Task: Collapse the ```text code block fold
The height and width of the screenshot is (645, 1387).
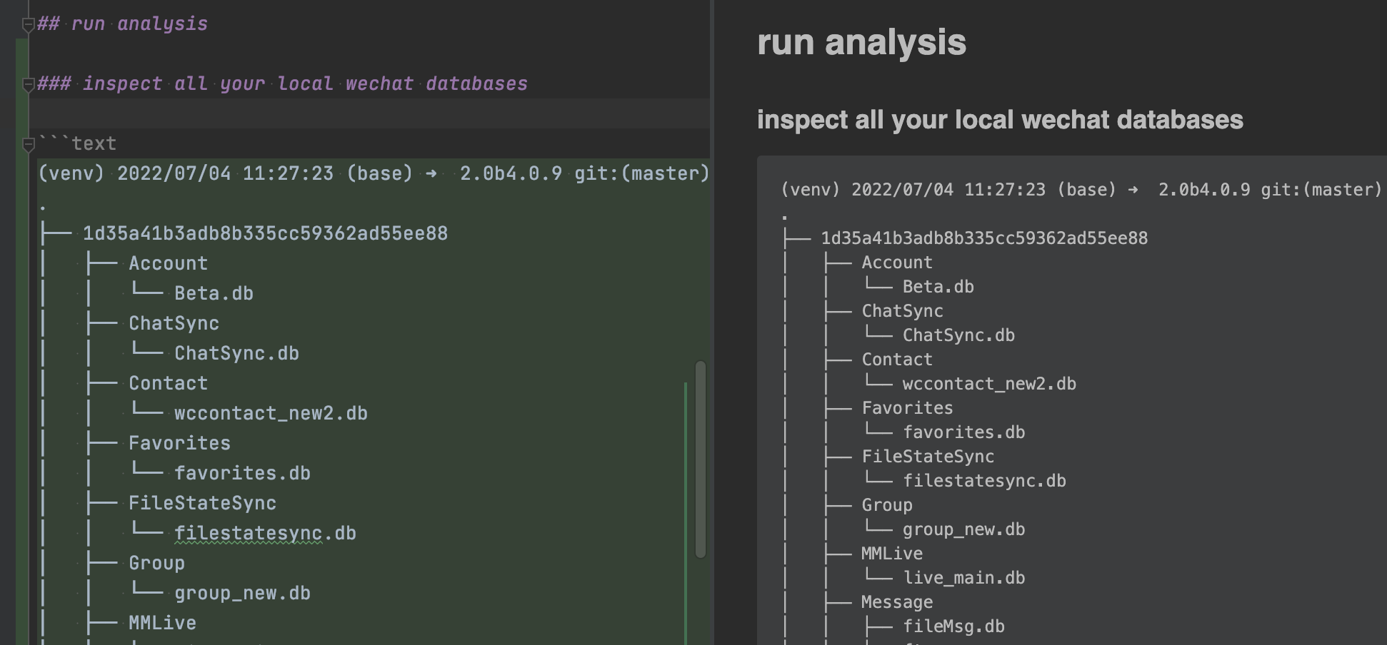Action: point(29,146)
